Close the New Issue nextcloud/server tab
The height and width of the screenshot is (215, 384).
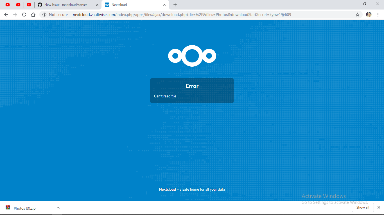pyautogui.click(x=97, y=5)
